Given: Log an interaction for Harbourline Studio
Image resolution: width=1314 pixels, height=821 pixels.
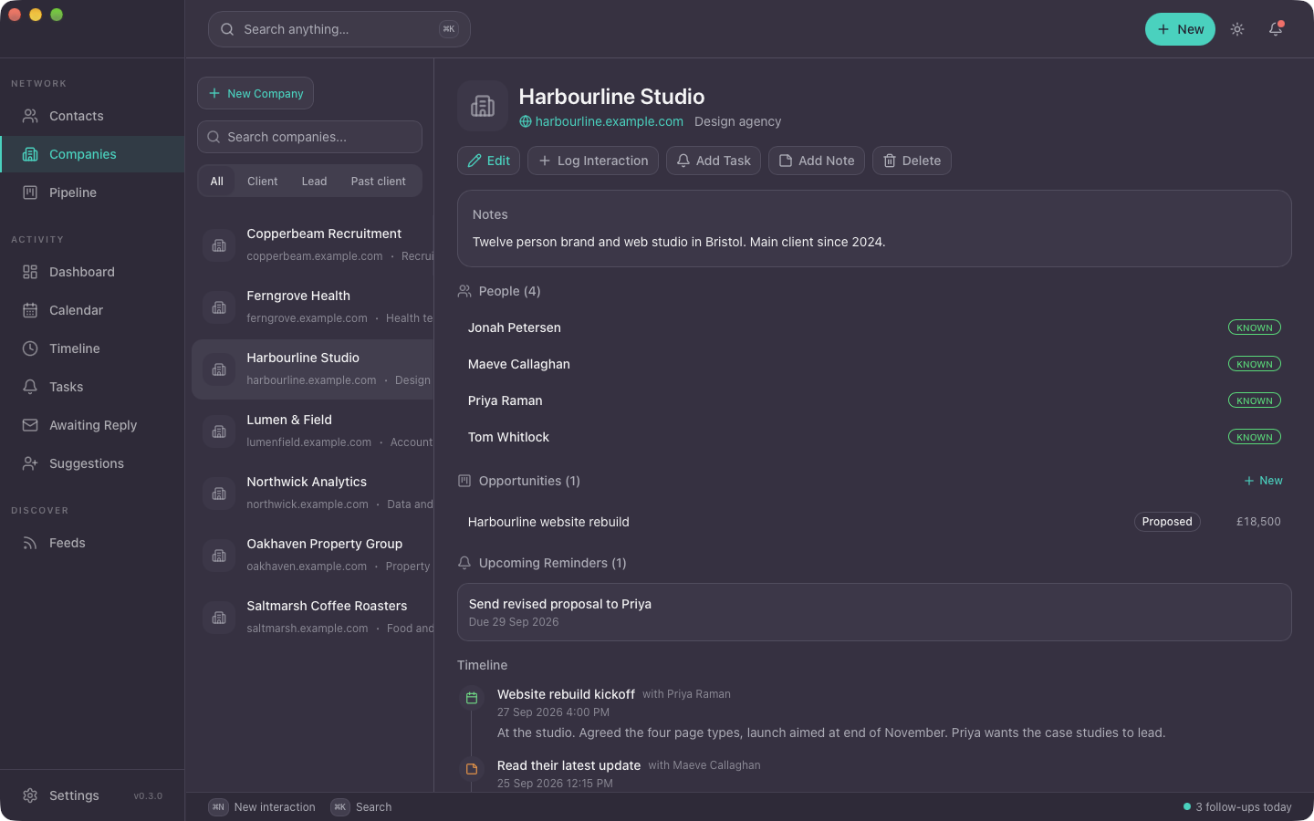Looking at the screenshot, I should pos(593,161).
